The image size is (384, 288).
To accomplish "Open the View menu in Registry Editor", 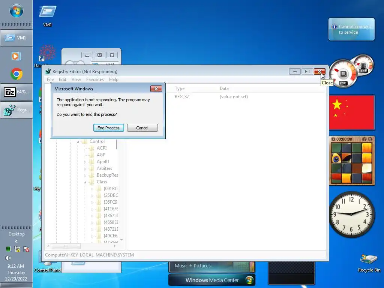I will point(76,79).
